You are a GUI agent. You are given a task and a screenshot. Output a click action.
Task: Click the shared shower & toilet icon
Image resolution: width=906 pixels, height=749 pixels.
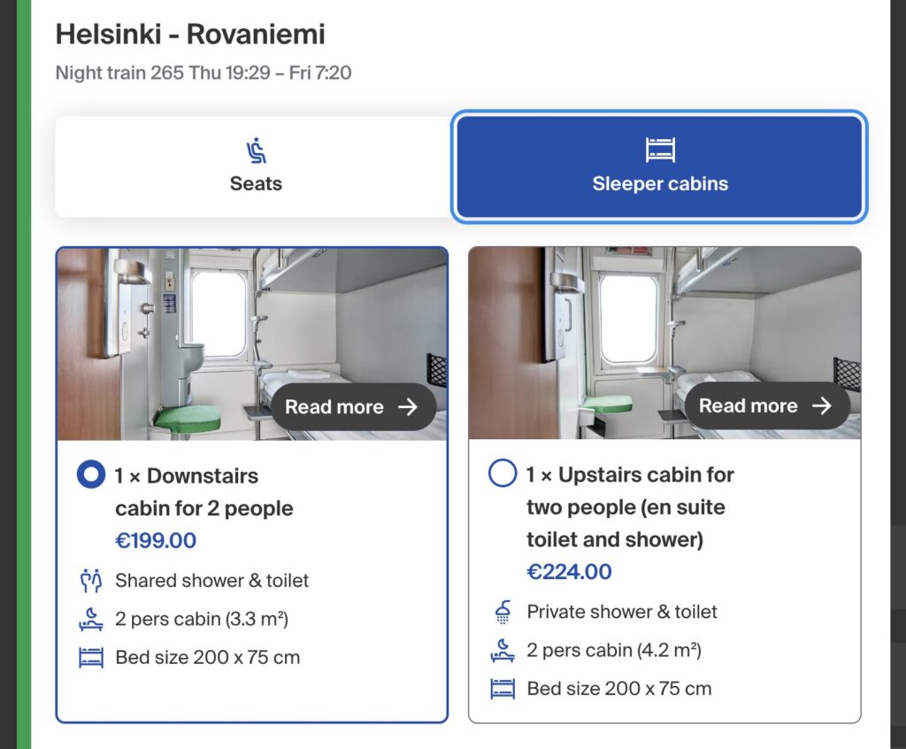91,581
